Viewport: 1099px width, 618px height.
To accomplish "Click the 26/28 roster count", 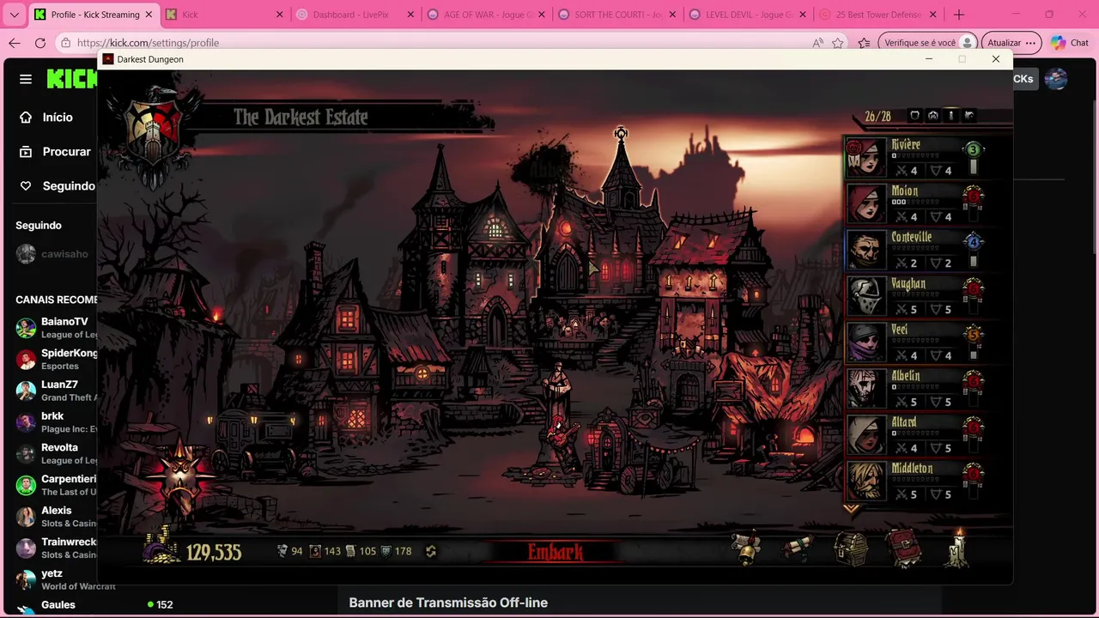I will [877, 116].
